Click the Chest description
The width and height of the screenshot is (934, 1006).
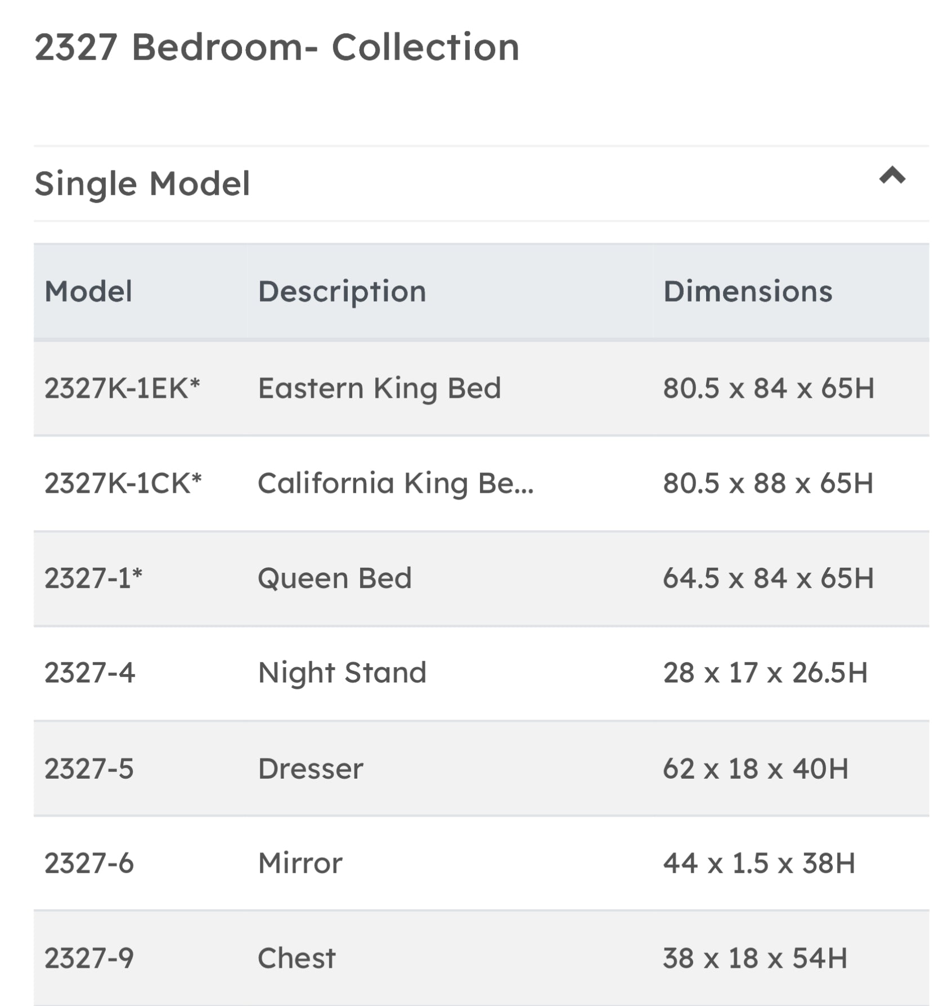pos(297,958)
